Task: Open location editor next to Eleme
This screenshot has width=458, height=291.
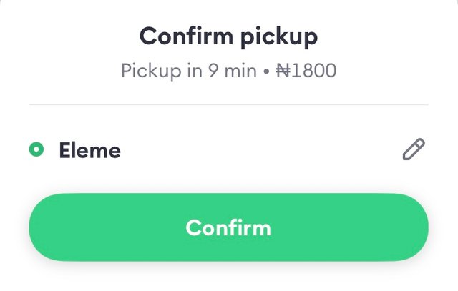Action: (x=414, y=149)
